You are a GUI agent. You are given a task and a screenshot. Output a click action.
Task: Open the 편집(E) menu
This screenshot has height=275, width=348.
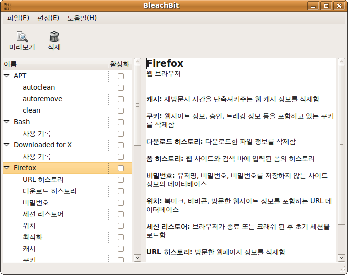pyautogui.click(x=48, y=18)
